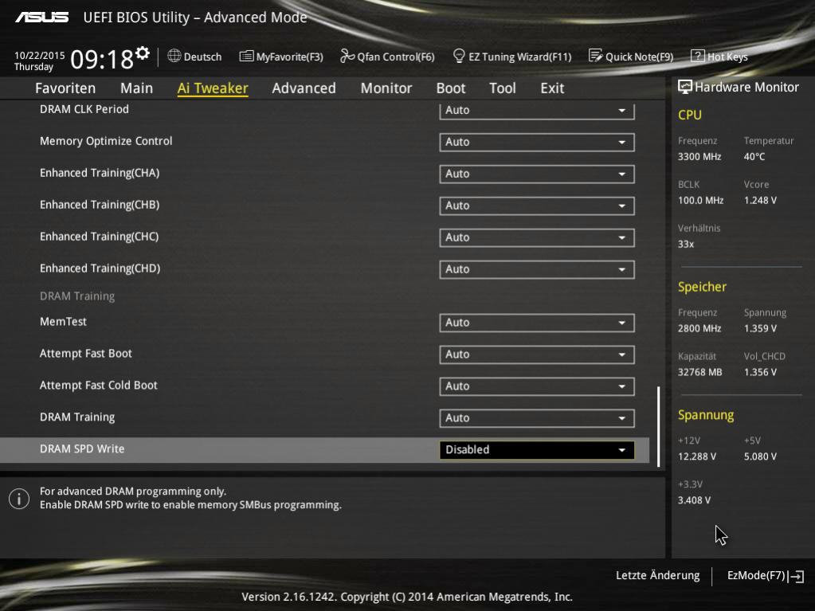Select the Ai Tweaker tab
815x611 pixels.
pyautogui.click(x=213, y=88)
